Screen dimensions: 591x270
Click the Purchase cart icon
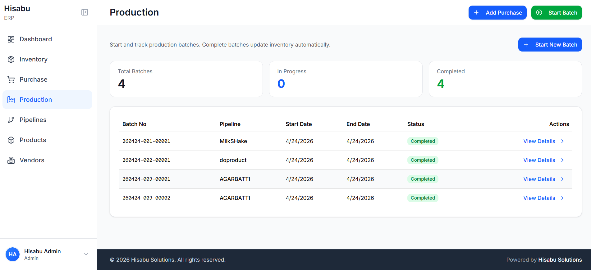point(11,79)
